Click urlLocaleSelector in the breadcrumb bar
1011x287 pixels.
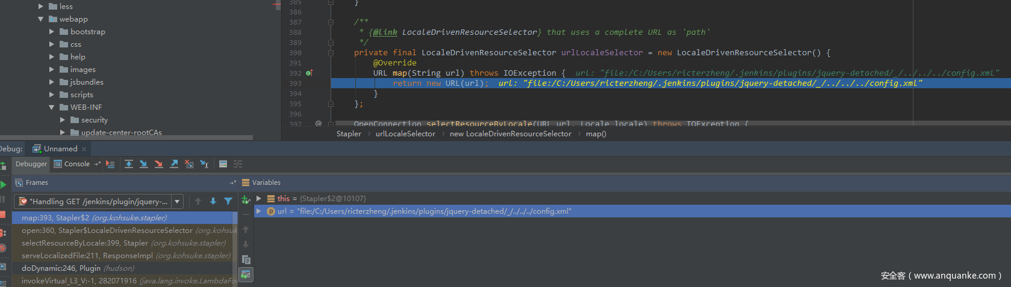(405, 134)
